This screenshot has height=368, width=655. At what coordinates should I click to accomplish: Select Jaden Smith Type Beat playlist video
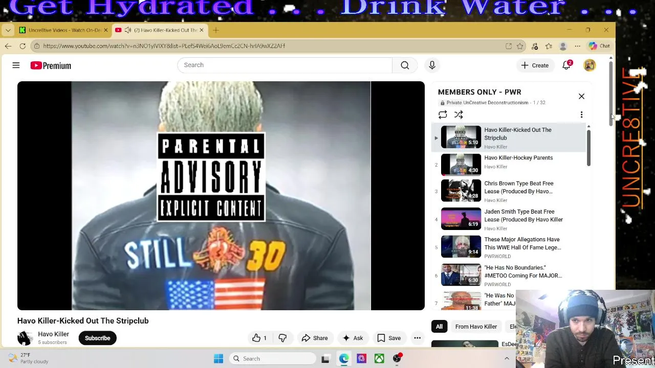point(509,219)
